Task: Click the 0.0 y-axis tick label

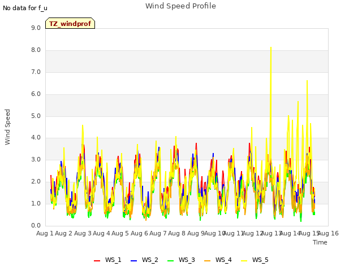Action: [x=36, y=225]
